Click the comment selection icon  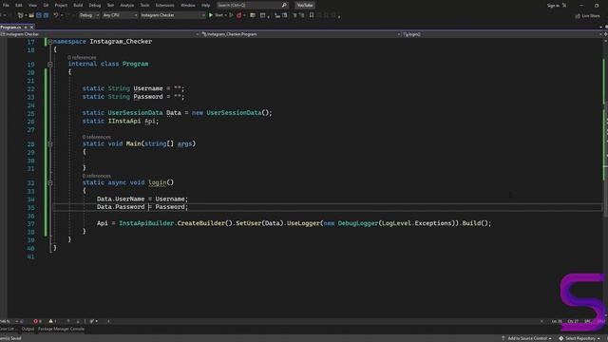coord(294,15)
